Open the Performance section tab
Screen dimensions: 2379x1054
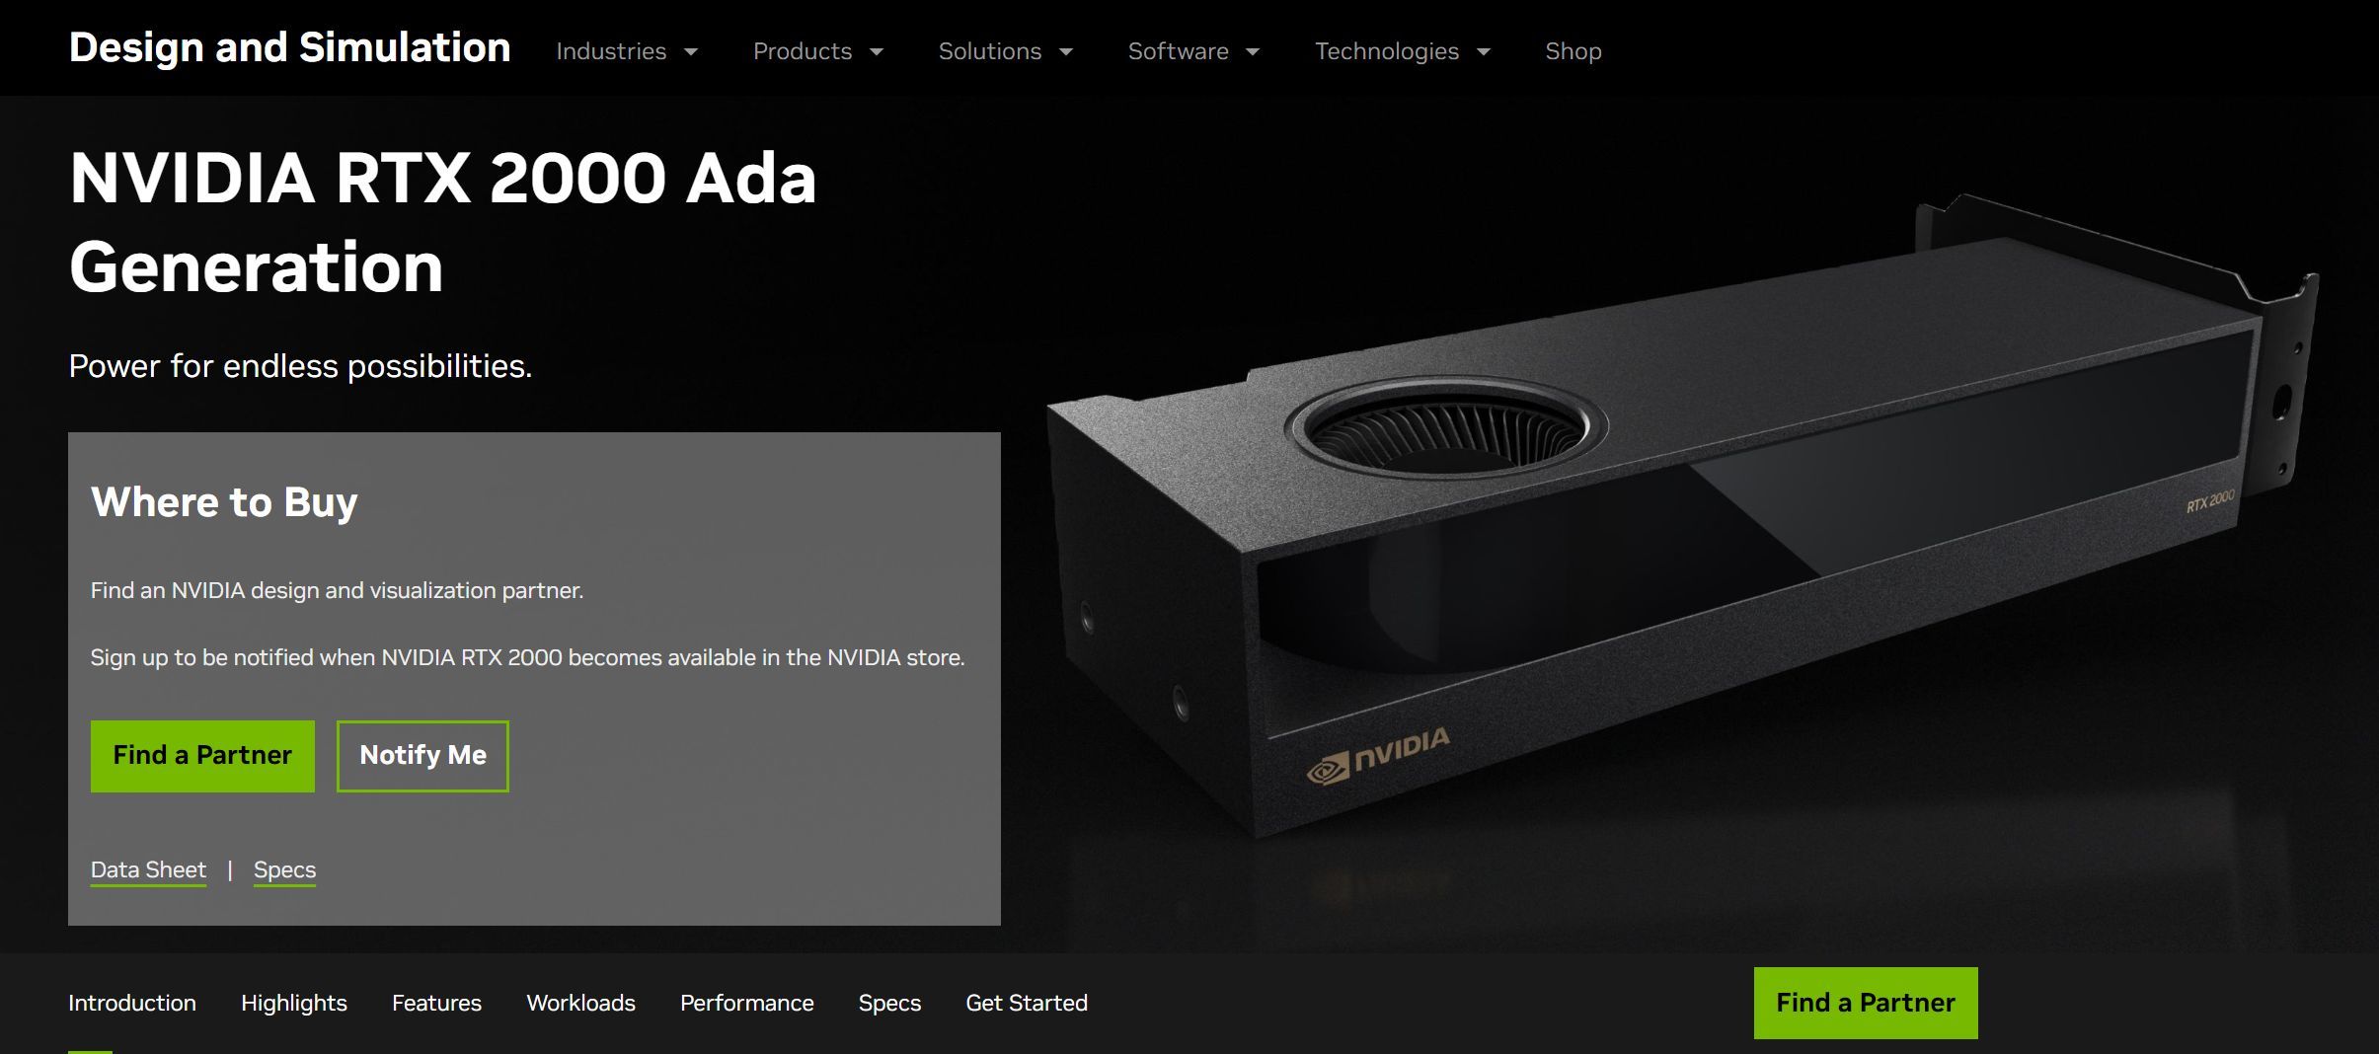point(747,1003)
